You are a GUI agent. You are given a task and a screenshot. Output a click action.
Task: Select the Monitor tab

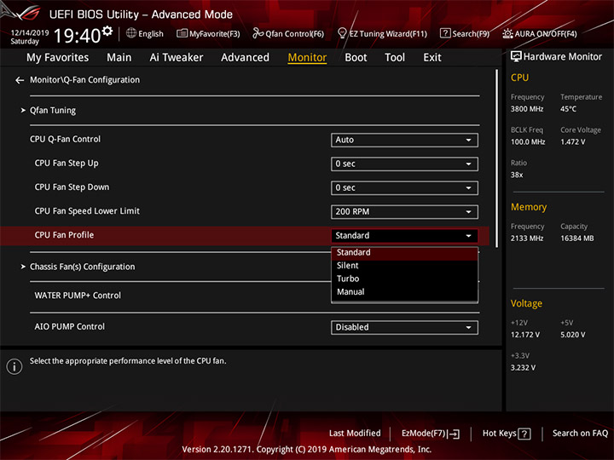coord(307,58)
